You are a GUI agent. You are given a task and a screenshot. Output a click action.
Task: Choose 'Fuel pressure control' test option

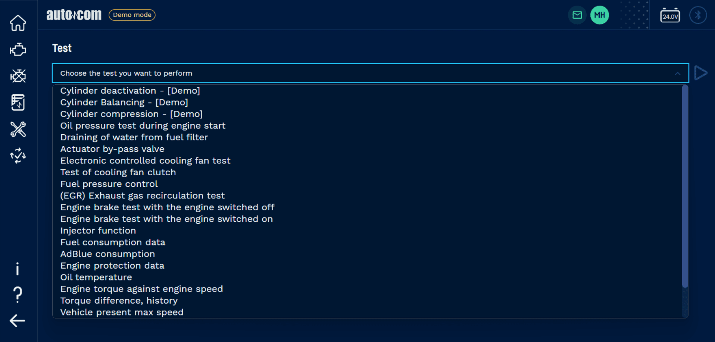click(x=109, y=184)
